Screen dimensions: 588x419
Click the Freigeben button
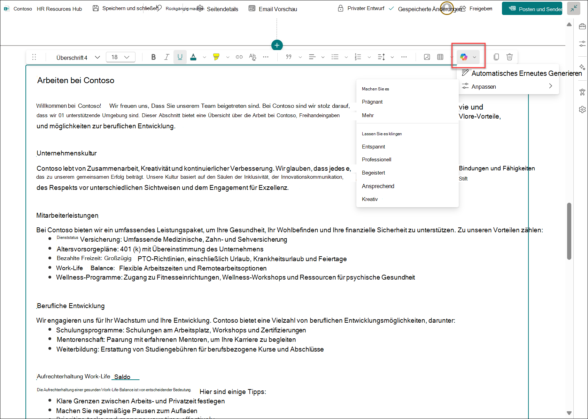click(x=476, y=8)
